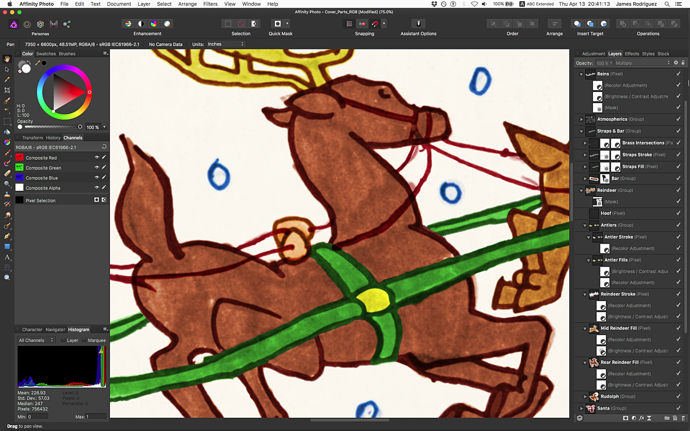Open the Effects tab
This screenshot has width=690, height=431.
pos(632,54)
